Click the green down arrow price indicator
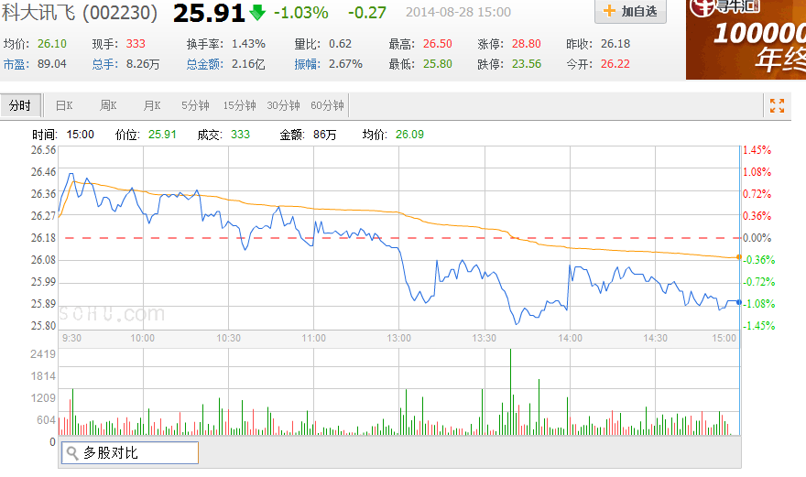 pyautogui.click(x=257, y=12)
